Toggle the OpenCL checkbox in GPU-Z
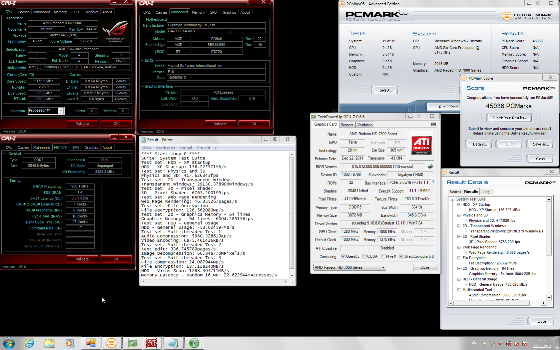Viewport: 560px width, 350px height. tap(343, 256)
